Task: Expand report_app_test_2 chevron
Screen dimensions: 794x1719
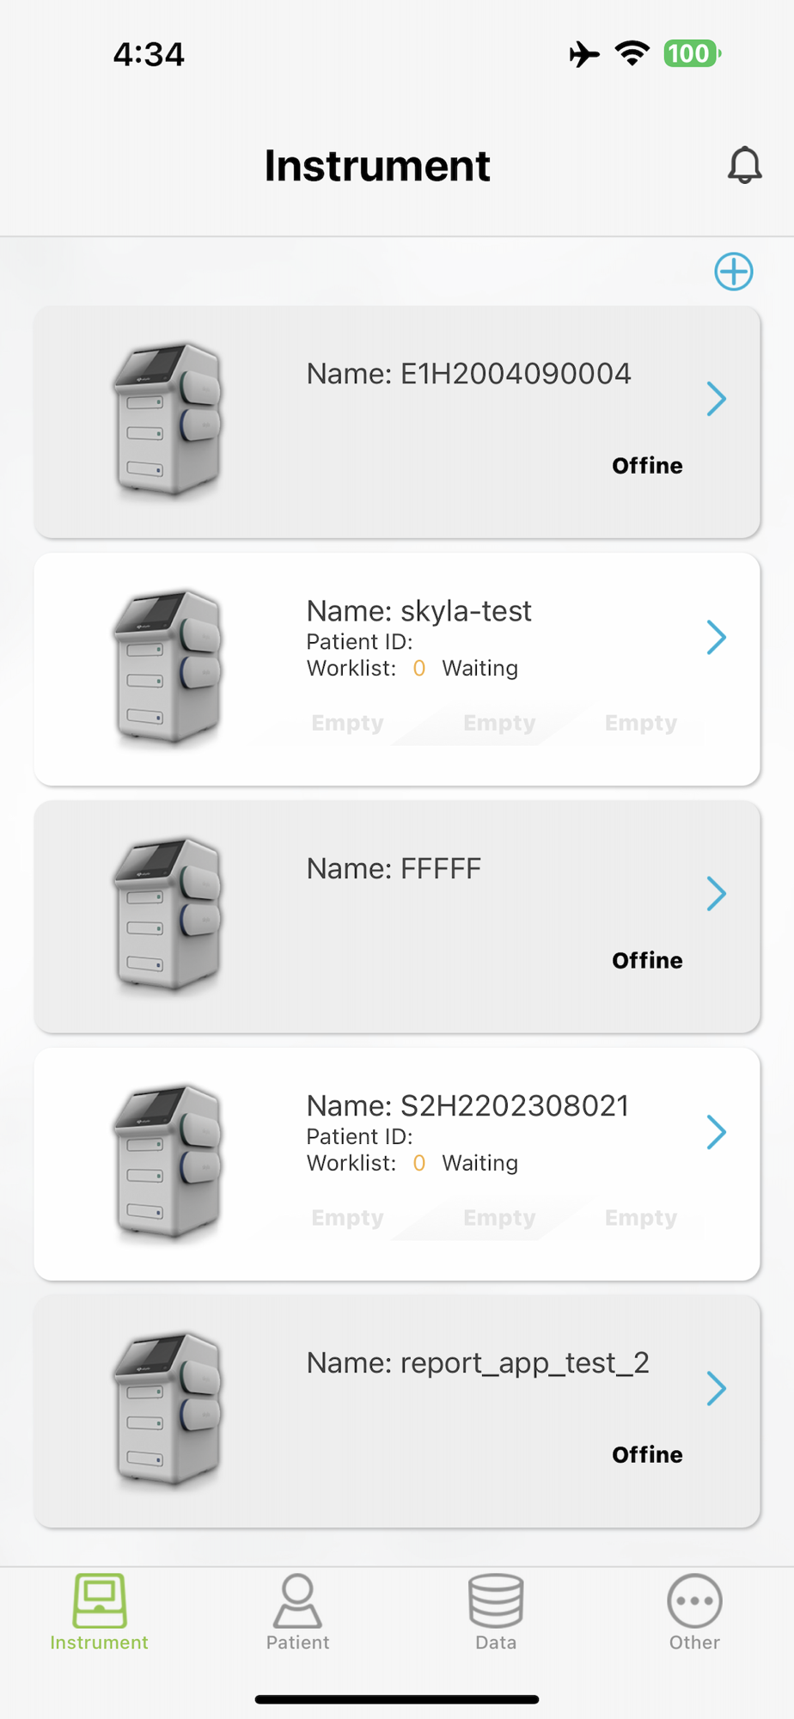Action: click(x=716, y=1388)
